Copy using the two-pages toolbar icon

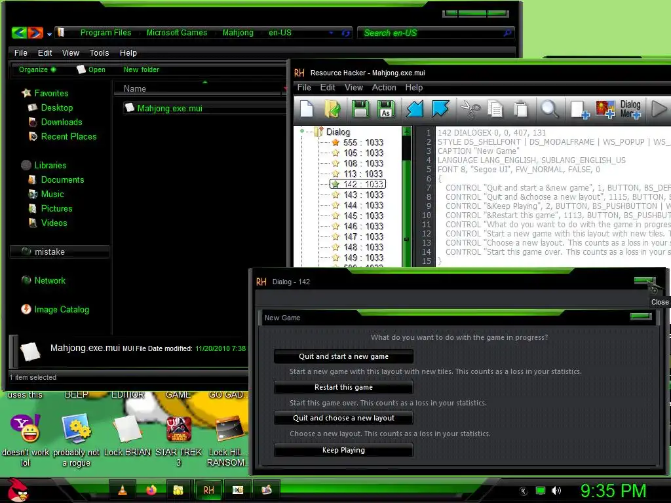(495, 109)
